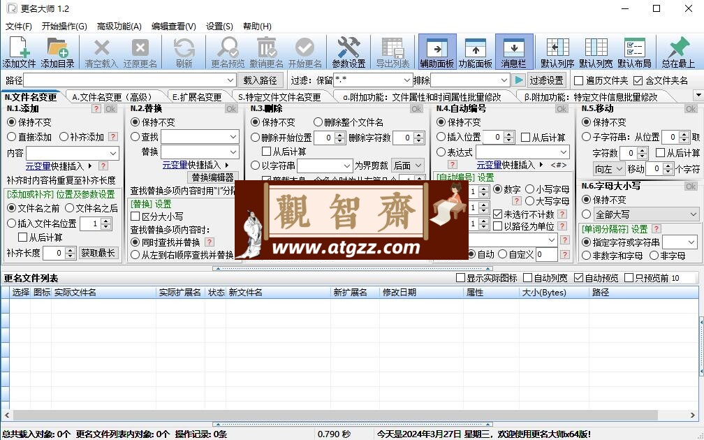Click the 还原更名 restore-name icon
The height and width of the screenshot is (440, 704).
click(x=140, y=52)
